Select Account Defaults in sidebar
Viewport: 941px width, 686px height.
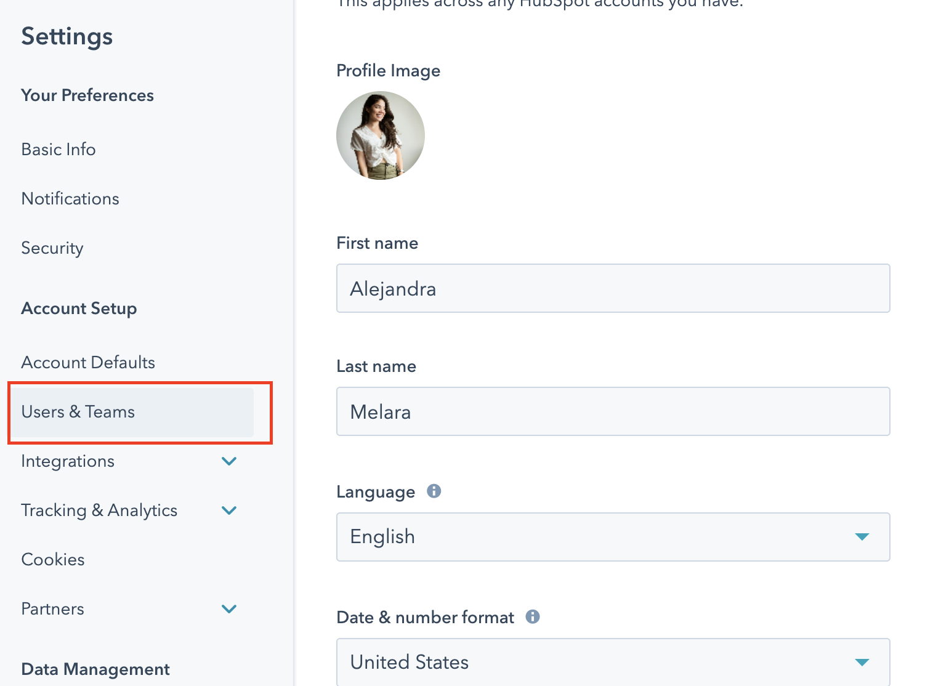click(x=88, y=363)
